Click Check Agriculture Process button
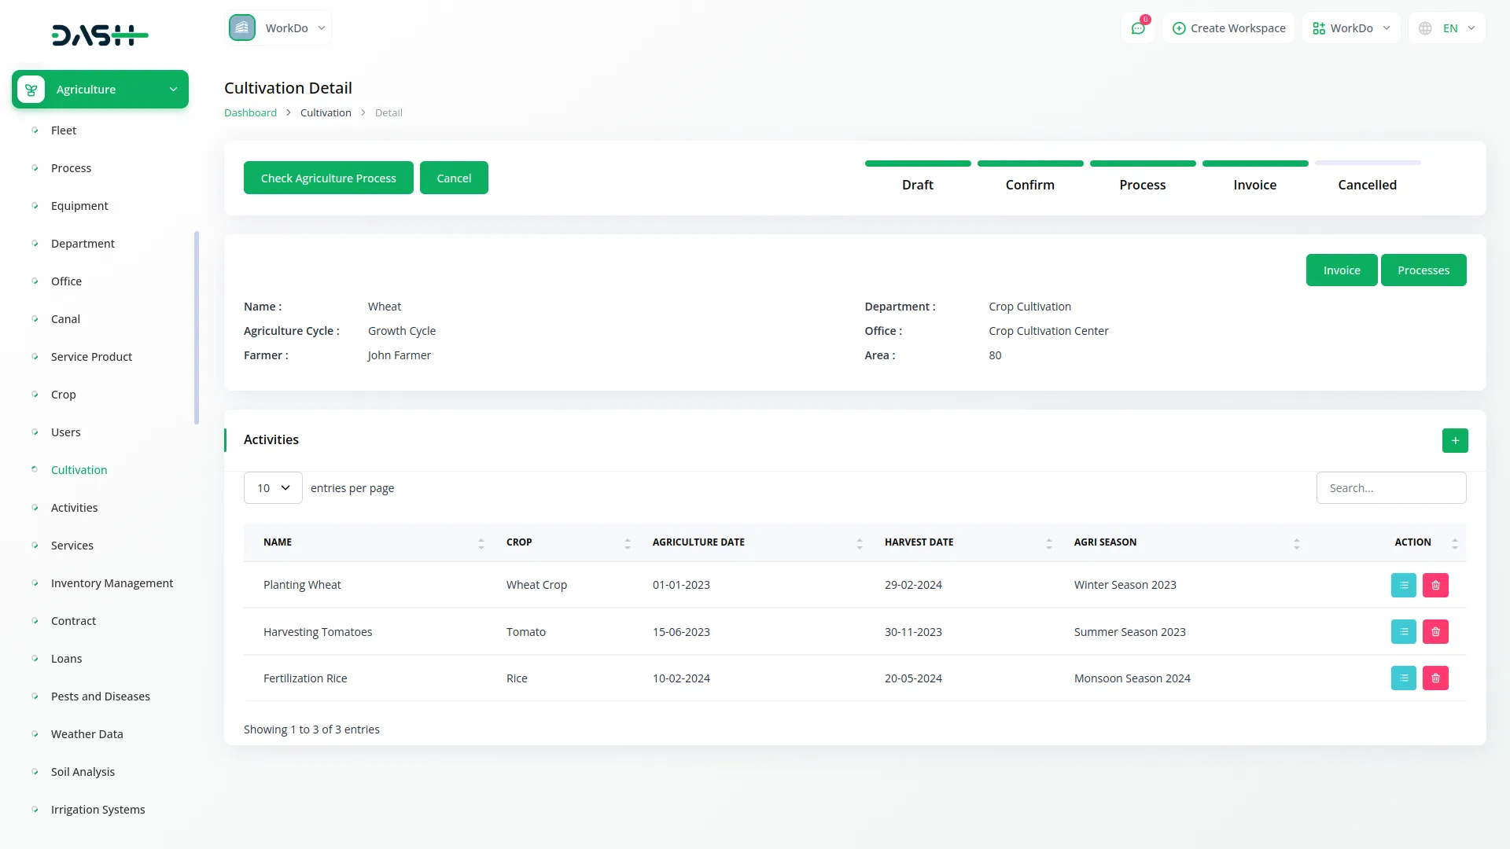This screenshot has height=849, width=1510. coord(328,178)
